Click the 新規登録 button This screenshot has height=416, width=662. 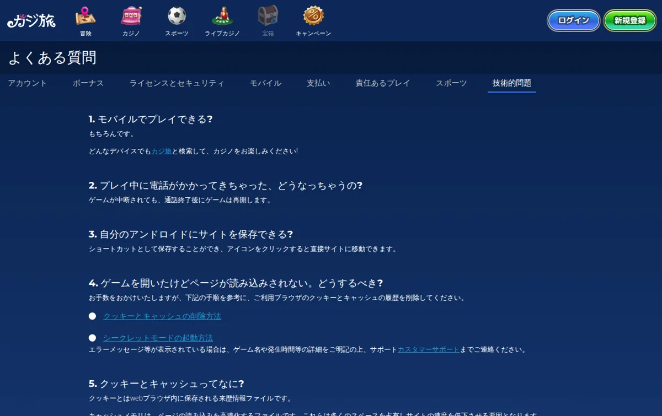pyautogui.click(x=630, y=20)
